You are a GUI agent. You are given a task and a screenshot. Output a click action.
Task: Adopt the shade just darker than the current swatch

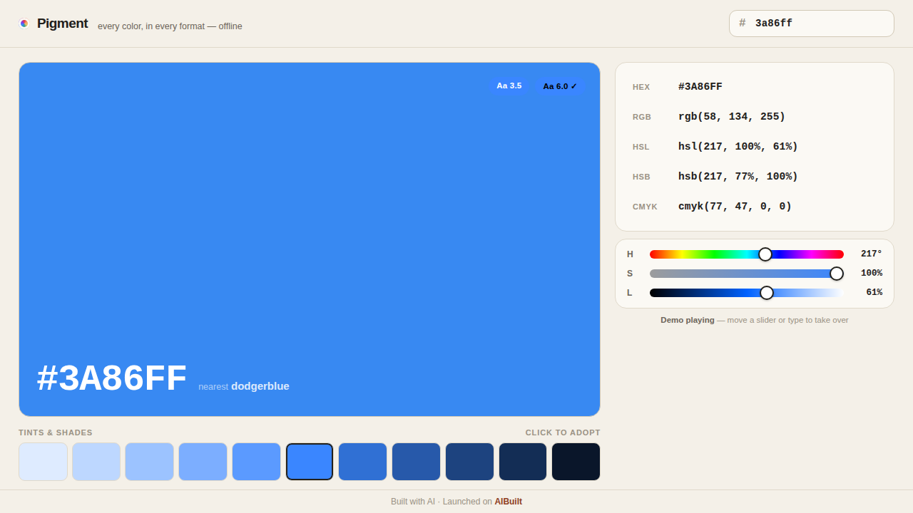click(362, 462)
